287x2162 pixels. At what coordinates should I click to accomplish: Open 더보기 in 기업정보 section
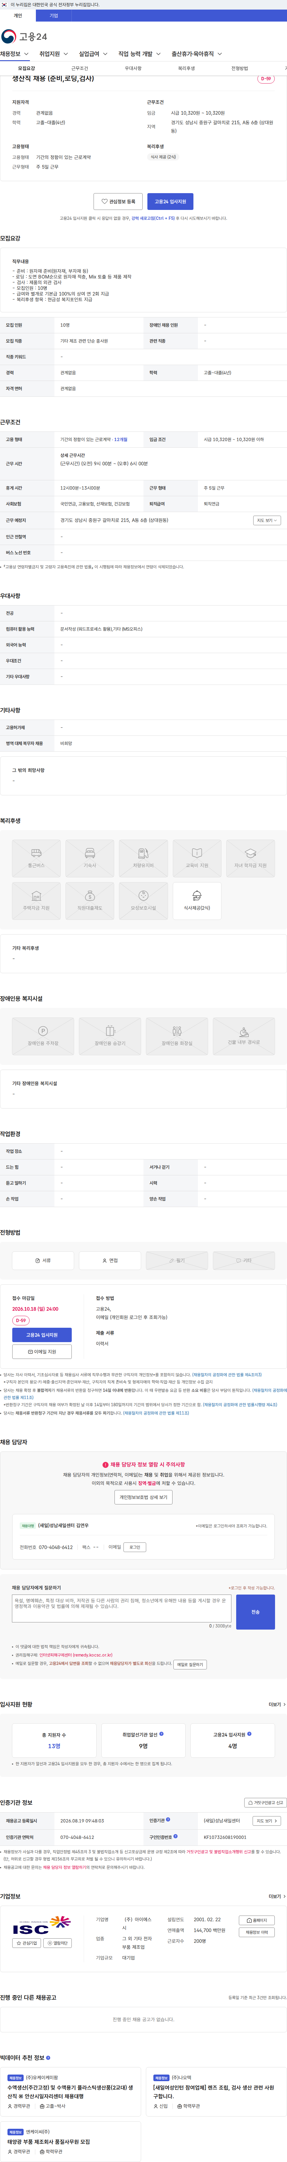(x=276, y=1896)
